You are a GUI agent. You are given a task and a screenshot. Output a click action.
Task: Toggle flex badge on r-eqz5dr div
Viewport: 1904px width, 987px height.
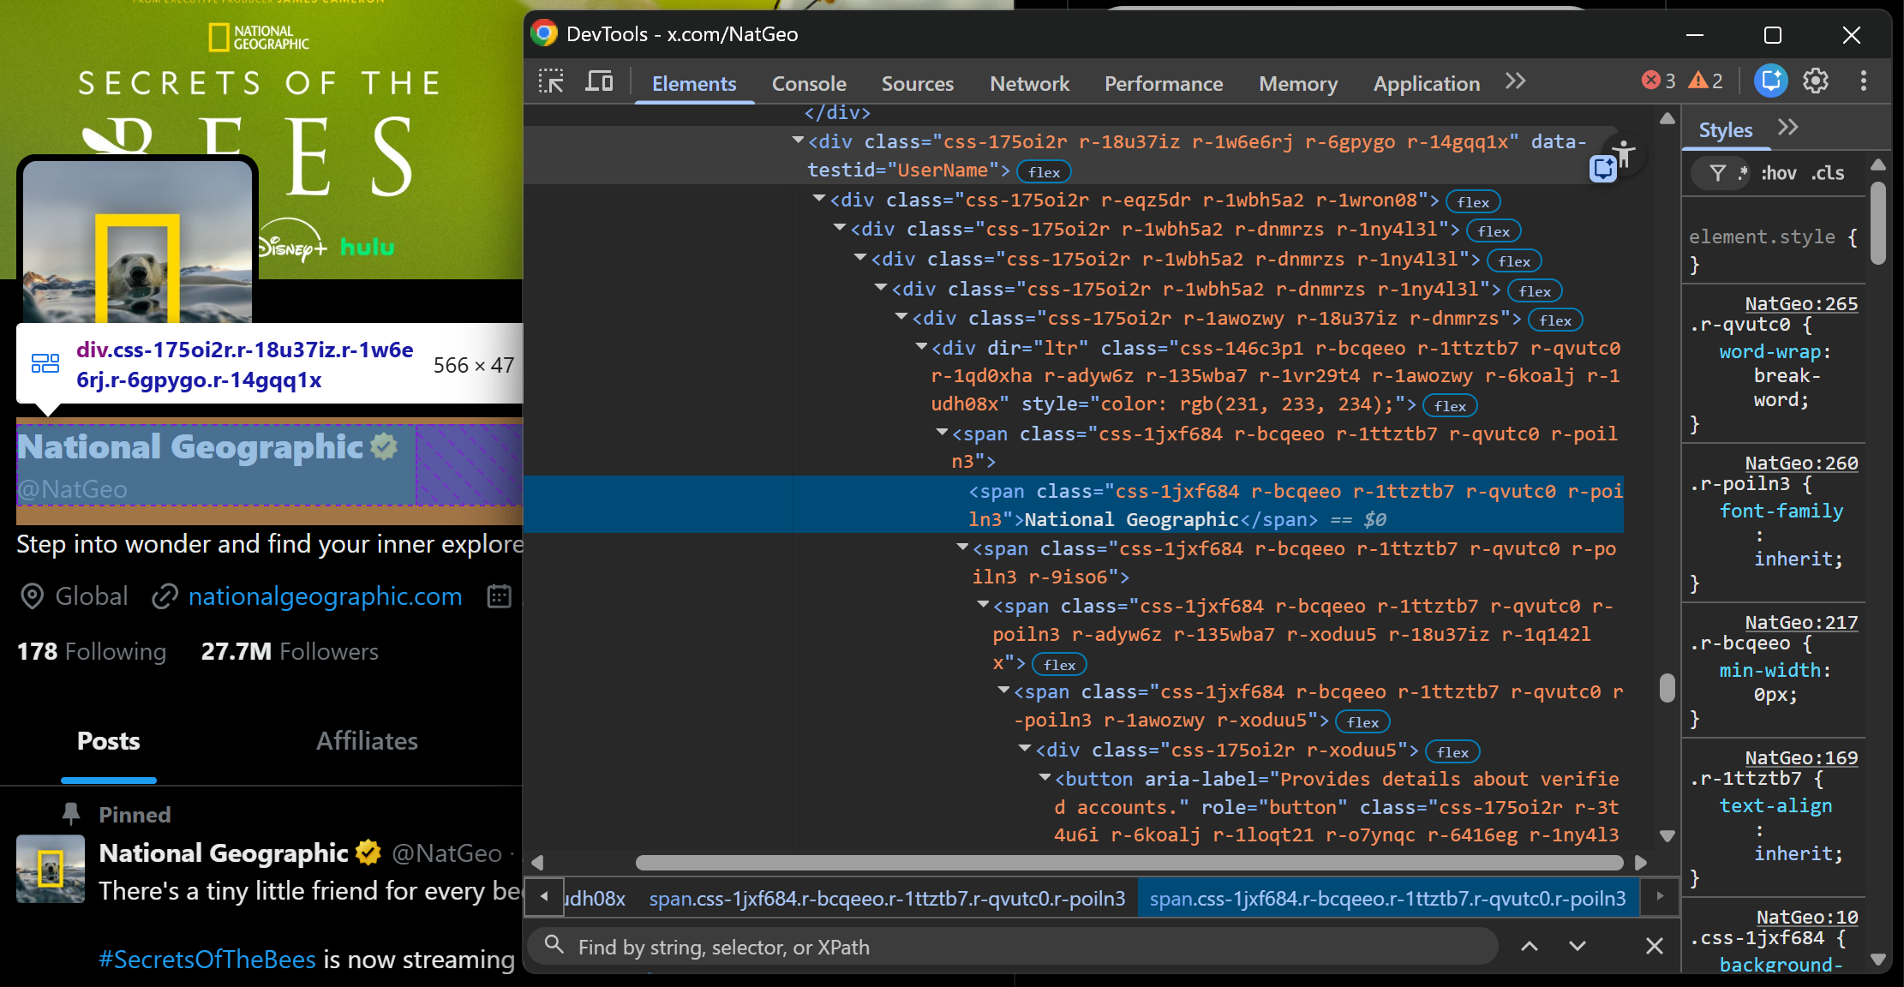coord(1473,201)
